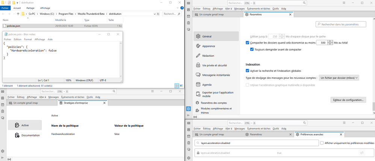Image resolution: width=375 pixels, height=161 pixels.
Task: Check Afficher uniquement les préférences modifiées
Action: [322, 143]
